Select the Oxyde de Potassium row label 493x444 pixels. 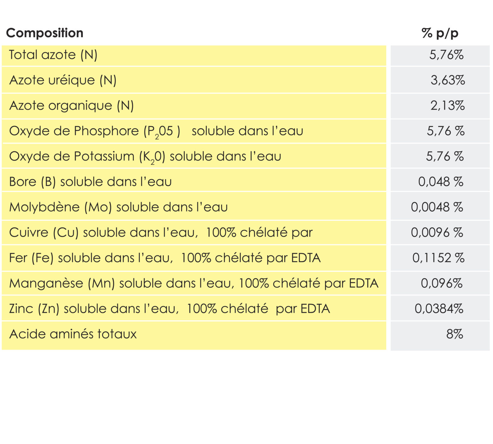(145, 157)
